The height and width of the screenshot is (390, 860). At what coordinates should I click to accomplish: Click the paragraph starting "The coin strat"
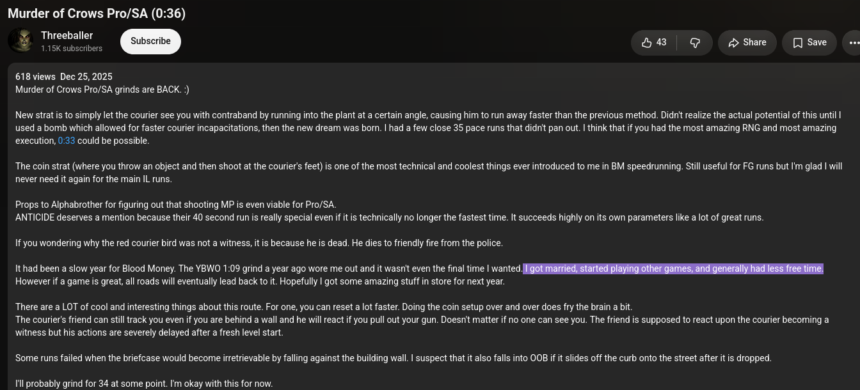[429, 173]
